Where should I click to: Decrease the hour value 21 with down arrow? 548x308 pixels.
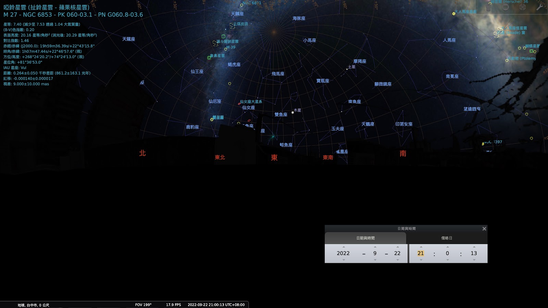pos(421,260)
